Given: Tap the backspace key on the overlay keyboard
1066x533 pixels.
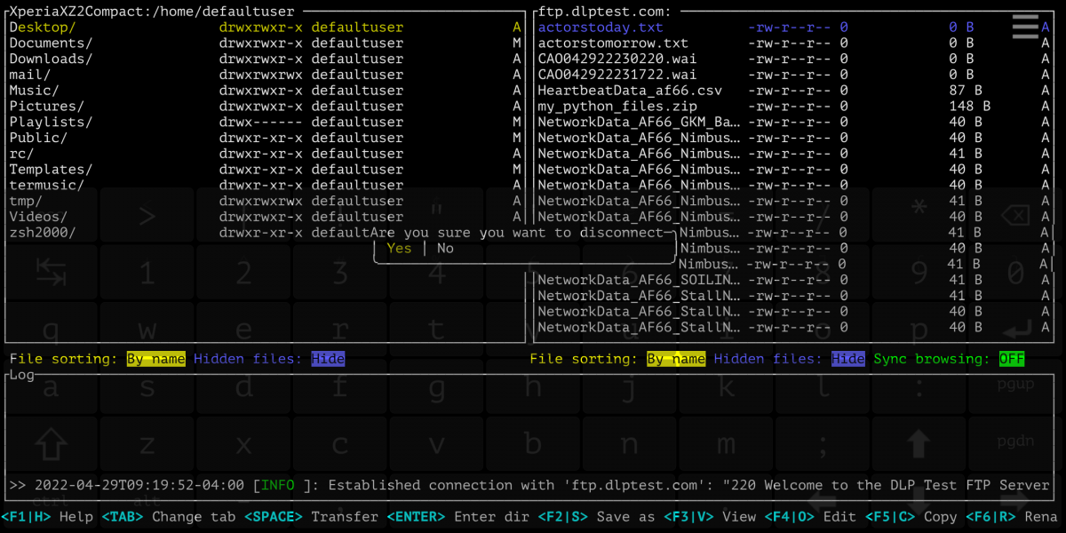Looking at the screenshot, I should [1017, 216].
